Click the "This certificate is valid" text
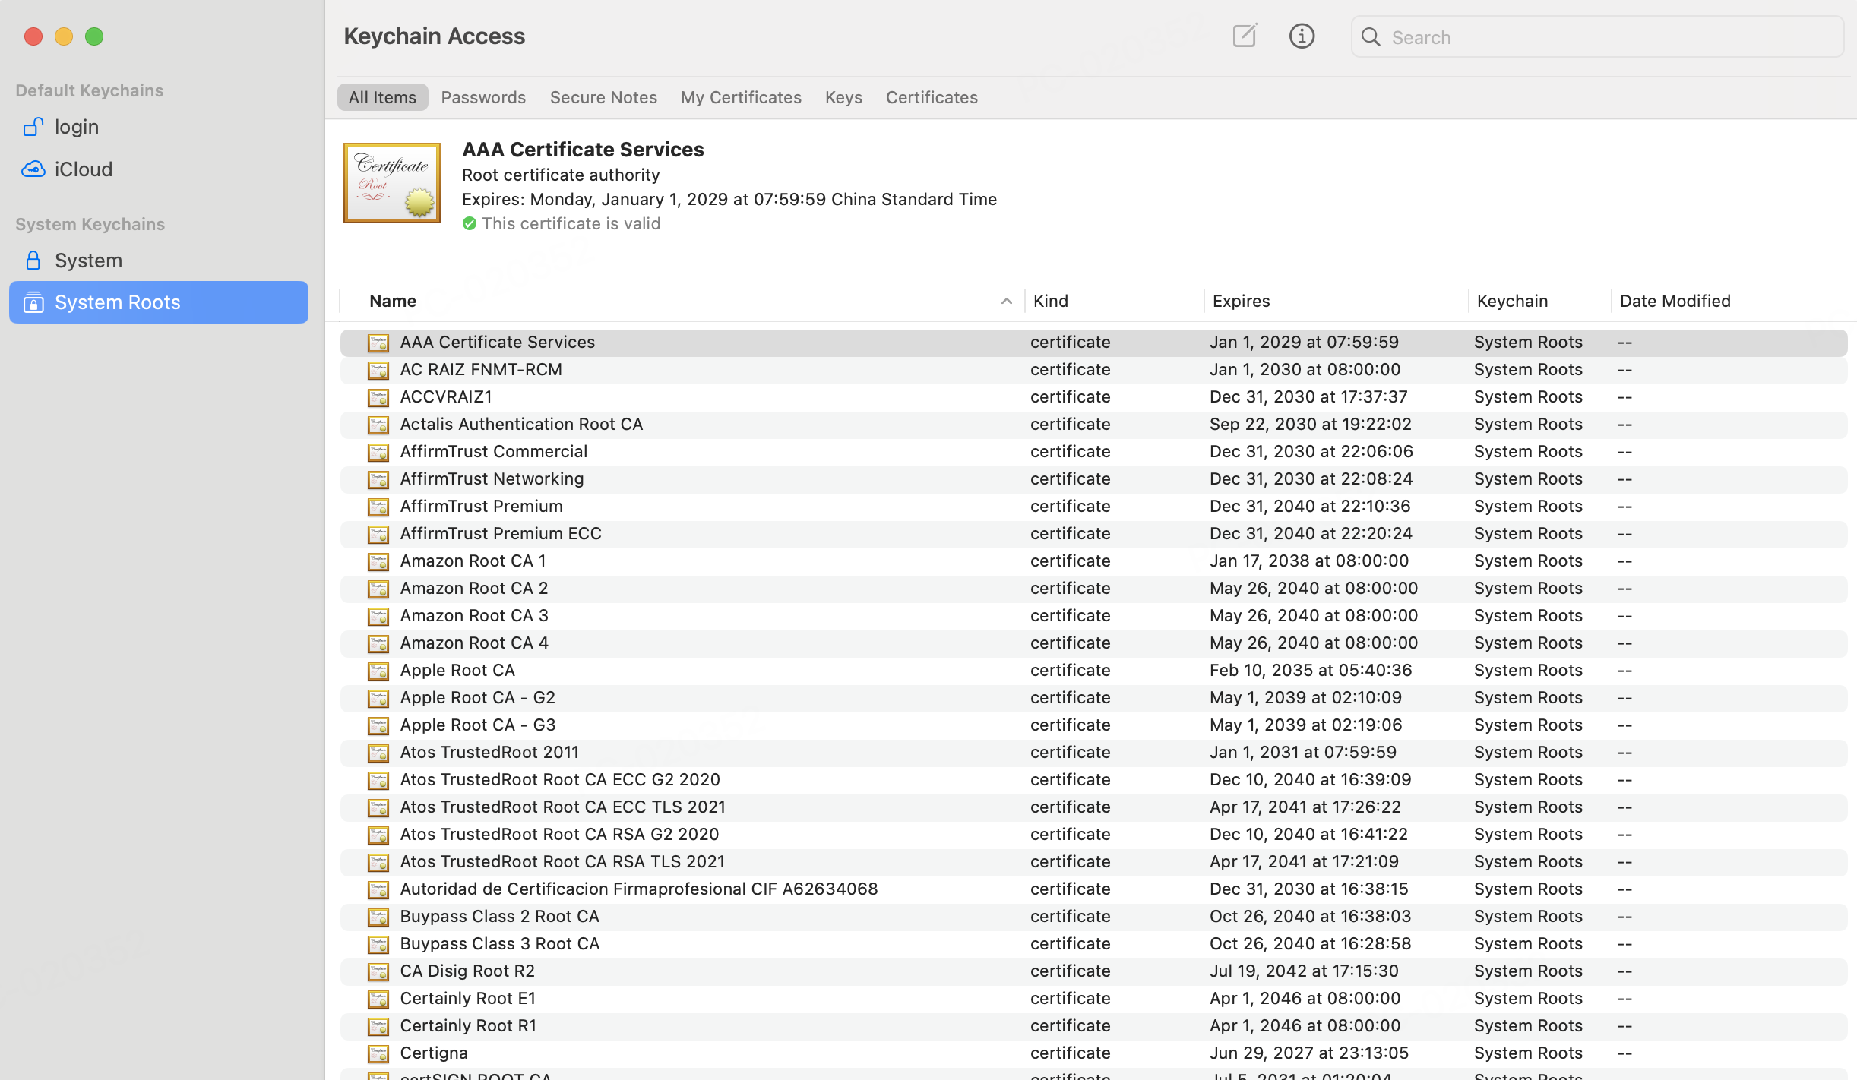This screenshot has width=1857, height=1080. [571, 223]
